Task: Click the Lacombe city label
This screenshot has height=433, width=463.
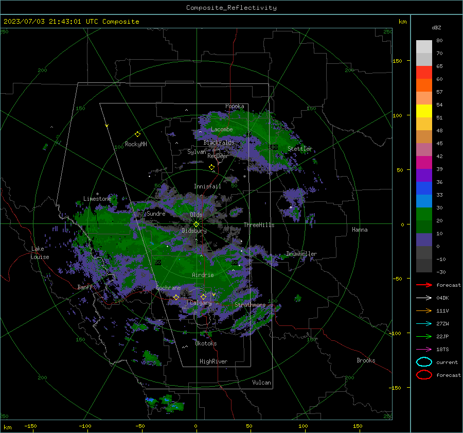Action: click(x=222, y=129)
